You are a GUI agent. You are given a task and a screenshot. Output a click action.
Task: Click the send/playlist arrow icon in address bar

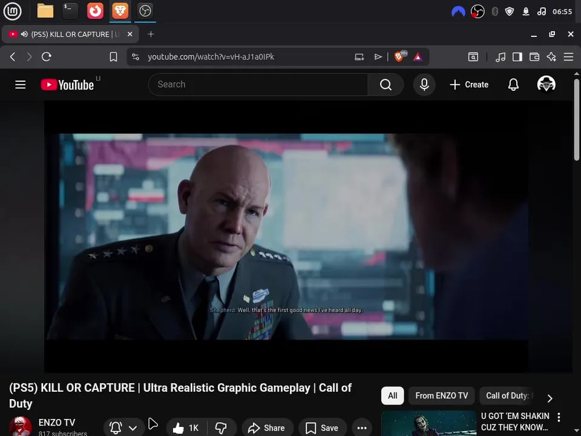(x=378, y=57)
